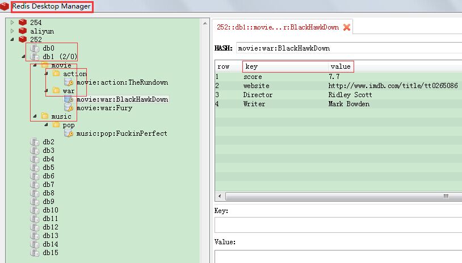Click the db7 database icon
Image resolution: width=462 pixels, height=263 pixels.
point(35,185)
